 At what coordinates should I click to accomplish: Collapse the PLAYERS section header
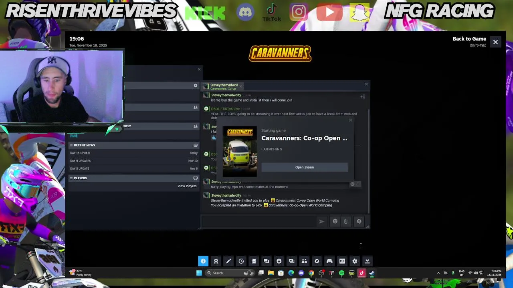click(133, 178)
